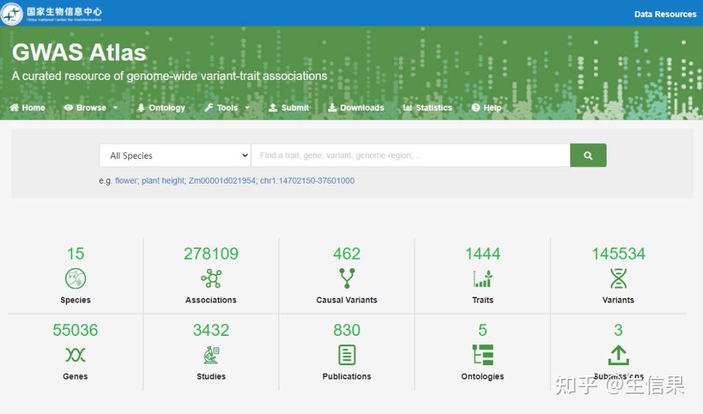Click the Genes label
This screenshot has height=414, width=703.
pos(76,376)
